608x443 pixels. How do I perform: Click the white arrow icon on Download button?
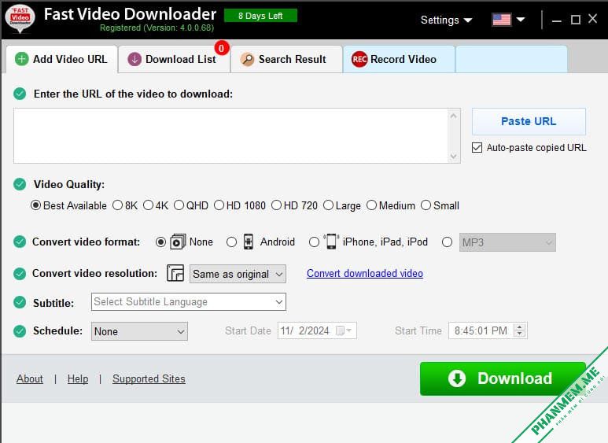457,378
